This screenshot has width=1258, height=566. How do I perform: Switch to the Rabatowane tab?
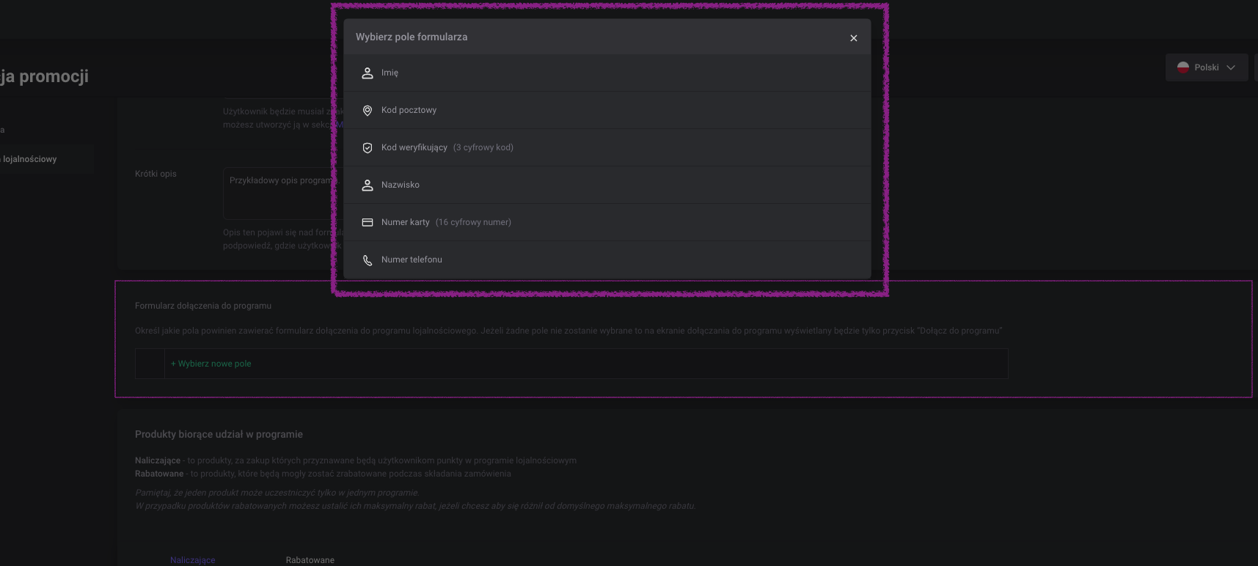point(310,560)
